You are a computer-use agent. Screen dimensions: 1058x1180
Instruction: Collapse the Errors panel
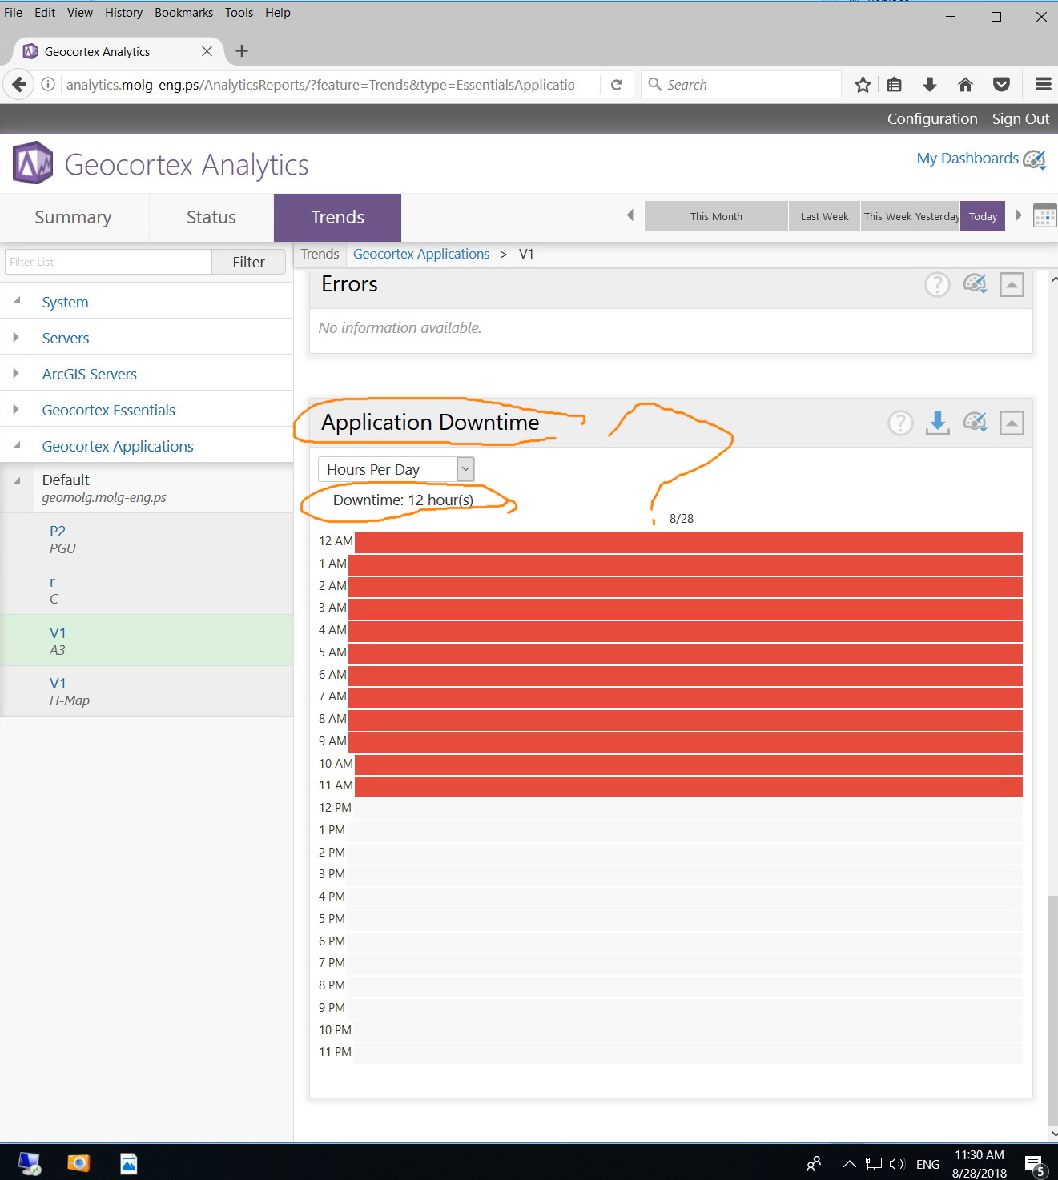1012,284
